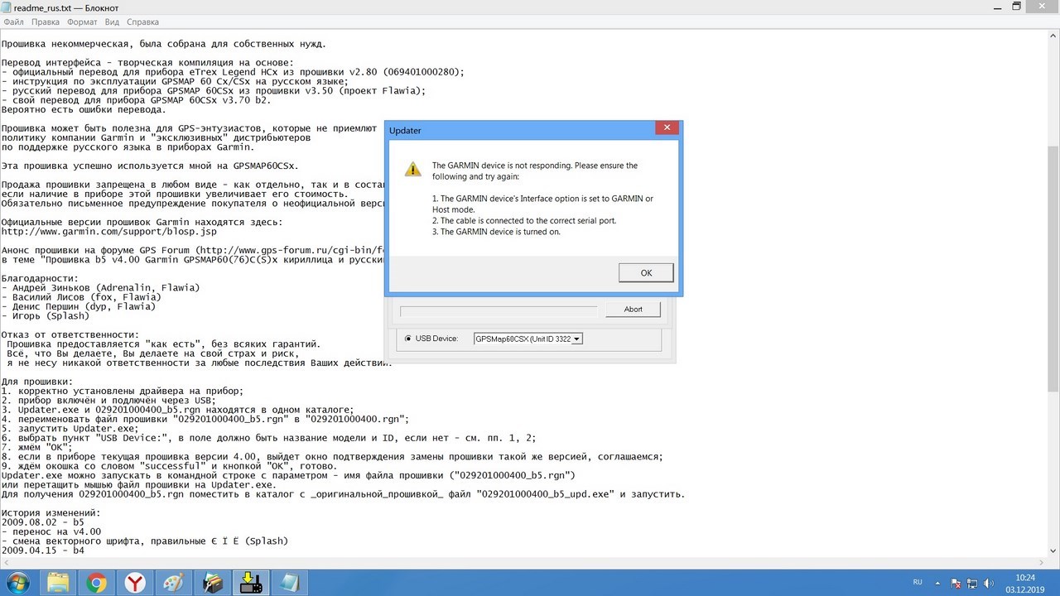Click the 'Благодарности:' heading text

[x=40, y=278]
